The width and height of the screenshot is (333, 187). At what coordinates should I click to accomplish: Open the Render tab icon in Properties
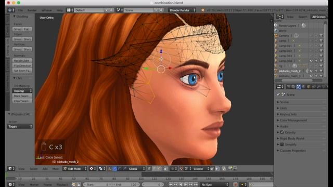pos(289,87)
